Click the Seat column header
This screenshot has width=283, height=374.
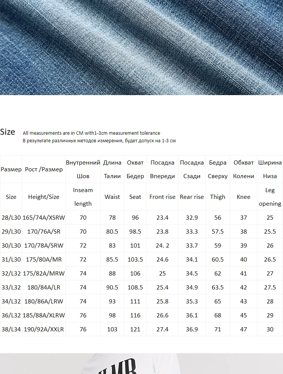pyautogui.click(x=135, y=197)
